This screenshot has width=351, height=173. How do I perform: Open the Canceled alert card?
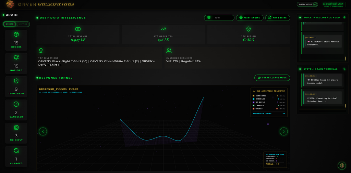point(16,110)
